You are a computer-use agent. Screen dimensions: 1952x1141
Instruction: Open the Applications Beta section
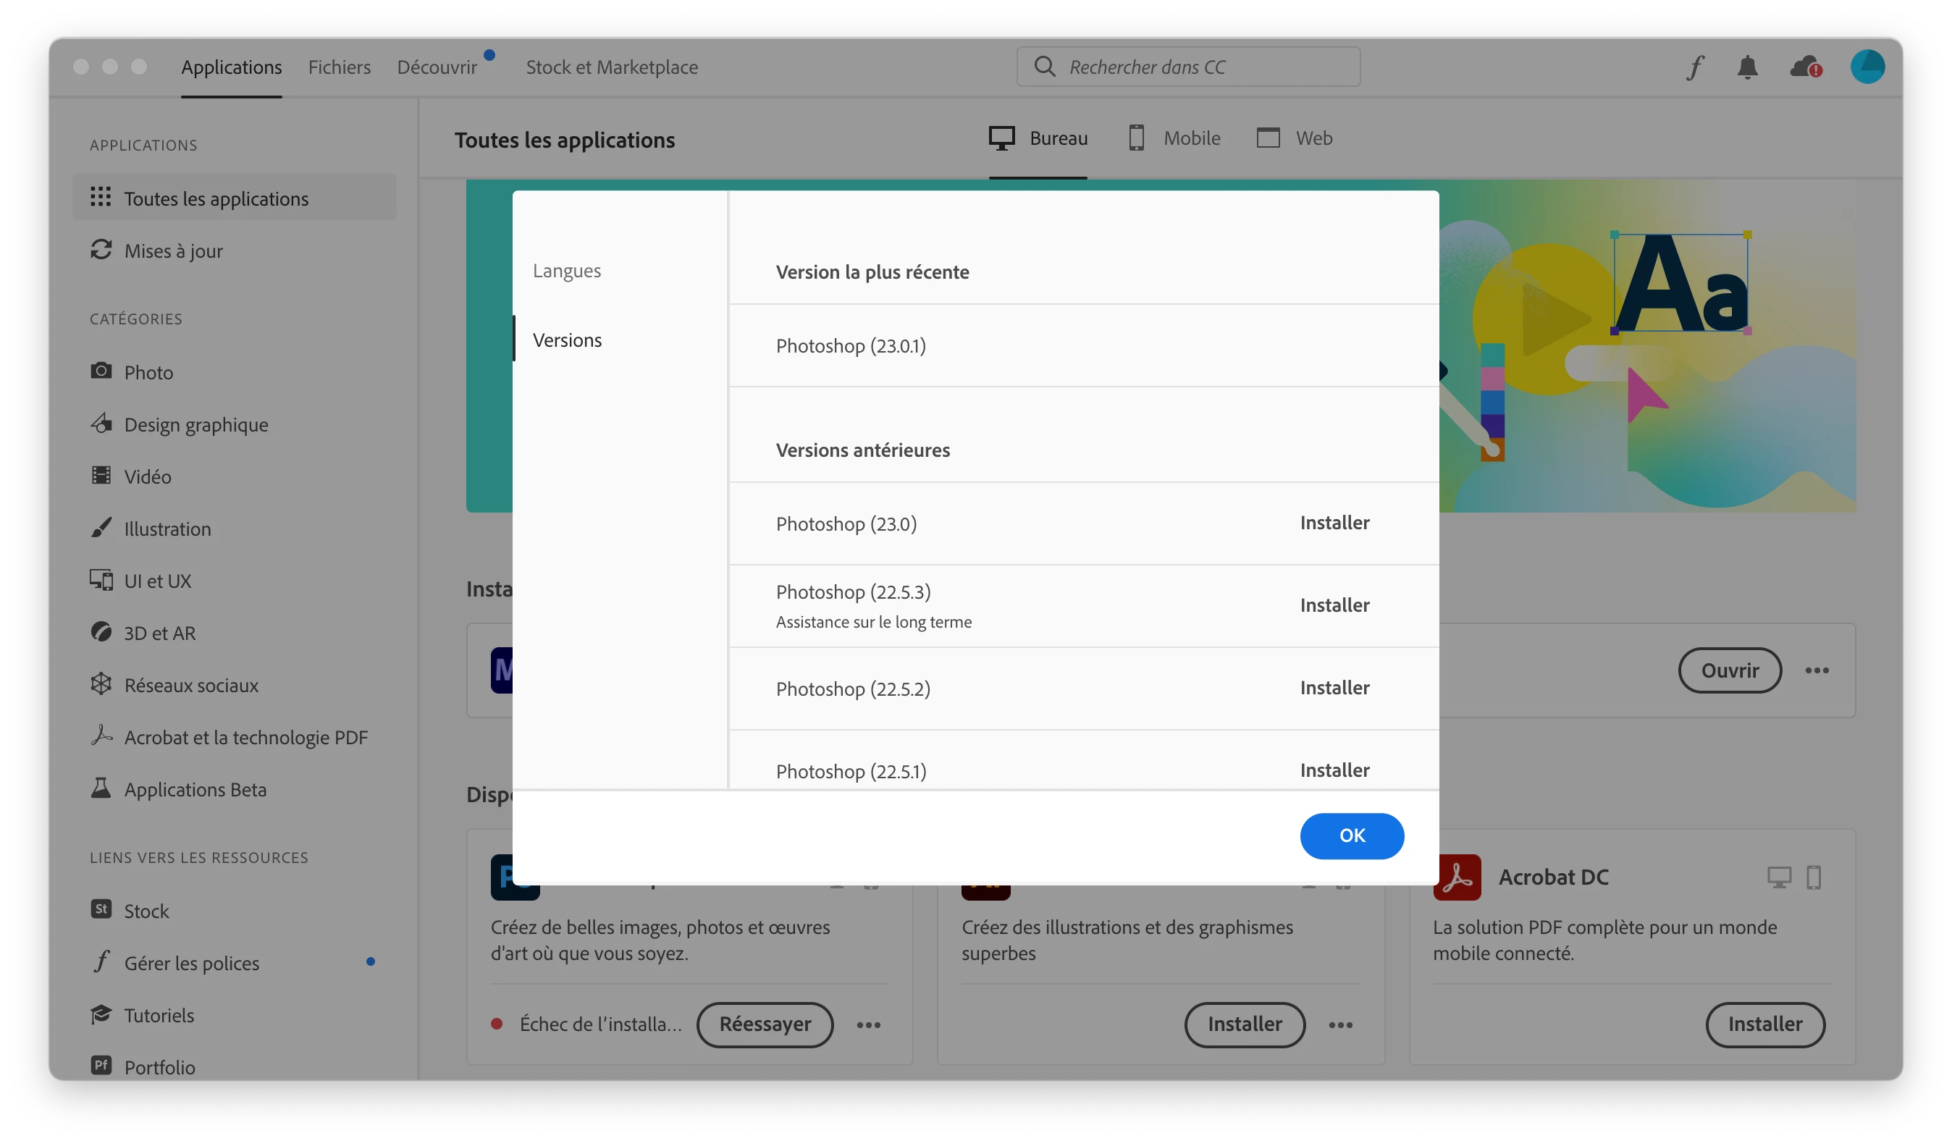[195, 789]
